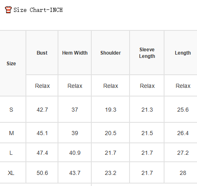
Task: Select the S size row label
Action: click(x=11, y=110)
